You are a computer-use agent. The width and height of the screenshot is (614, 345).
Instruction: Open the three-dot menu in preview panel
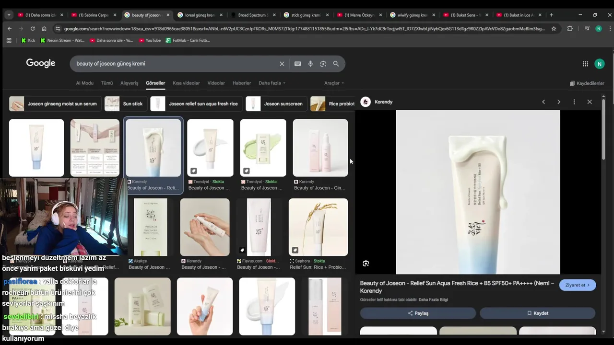click(574, 102)
